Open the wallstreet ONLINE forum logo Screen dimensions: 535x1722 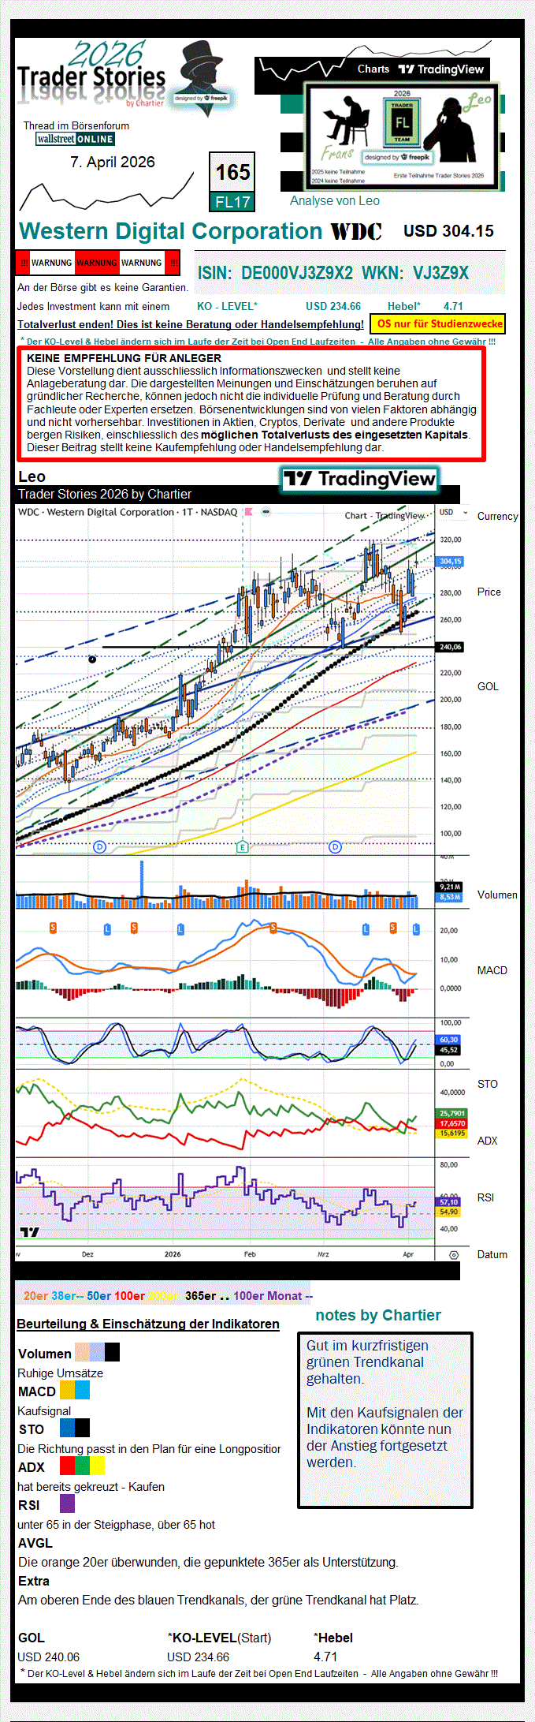pyautogui.click(x=76, y=139)
